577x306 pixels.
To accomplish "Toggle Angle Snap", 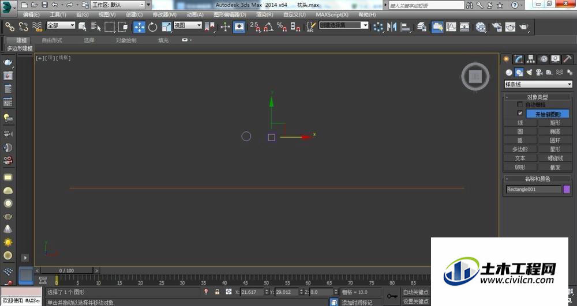I will (269, 27).
